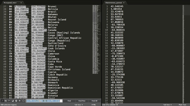Click Costa Rica text on line 48
This screenshot has height=106, width=190.
[x=55, y=62]
